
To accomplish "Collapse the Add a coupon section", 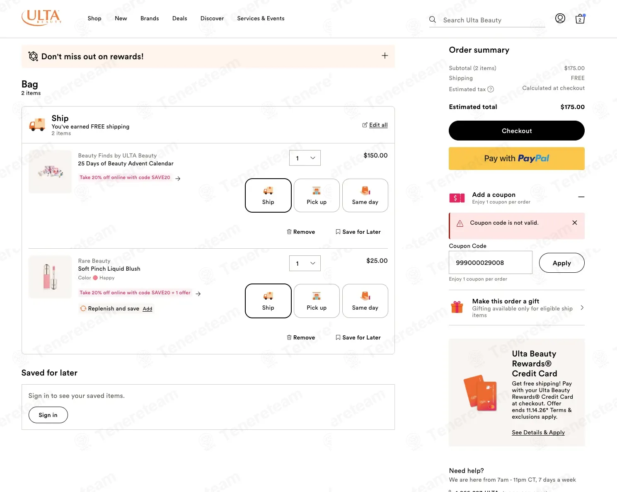I will pyautogui.click(x=581, y=197).
